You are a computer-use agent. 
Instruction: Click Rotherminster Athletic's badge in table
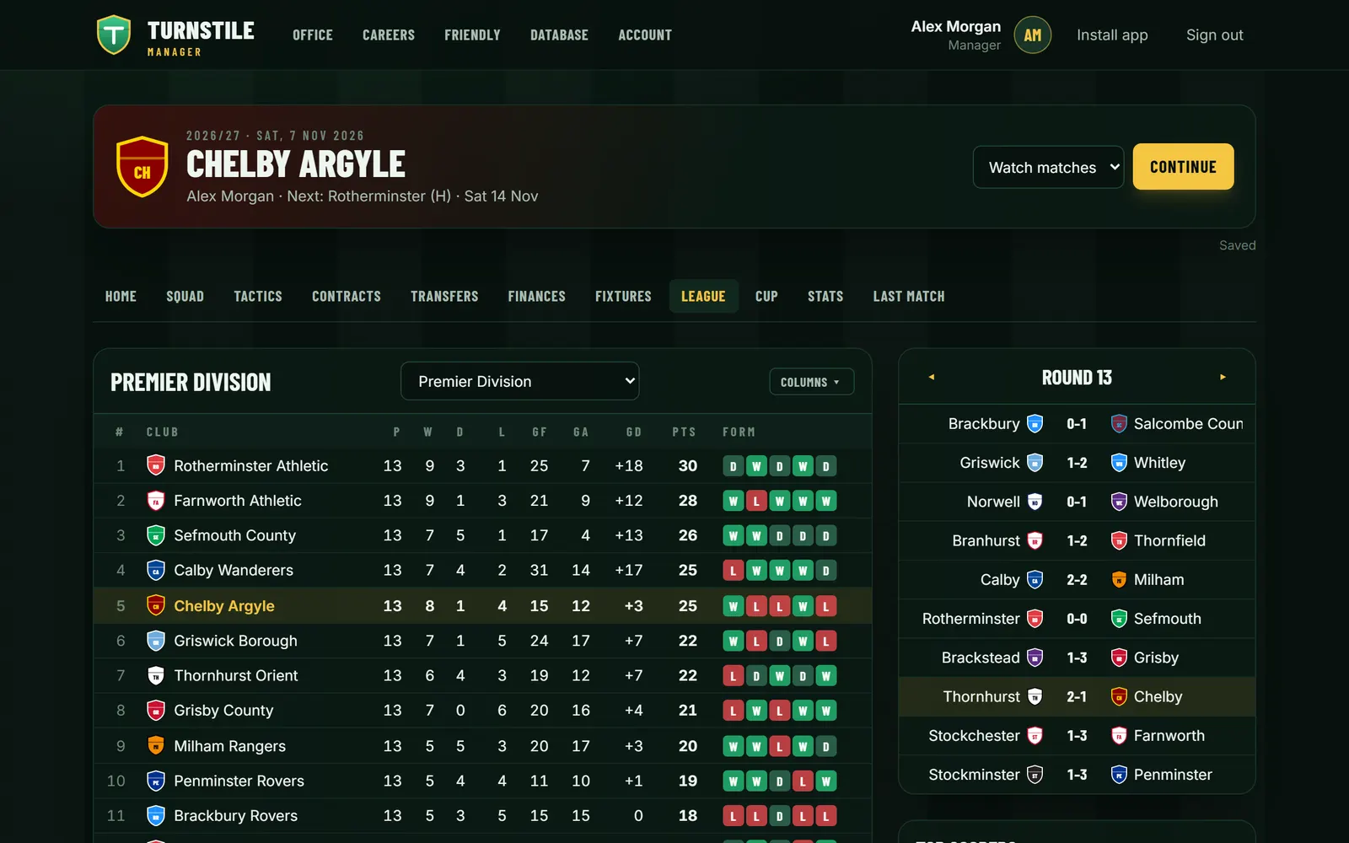click(x=156, y=465)
